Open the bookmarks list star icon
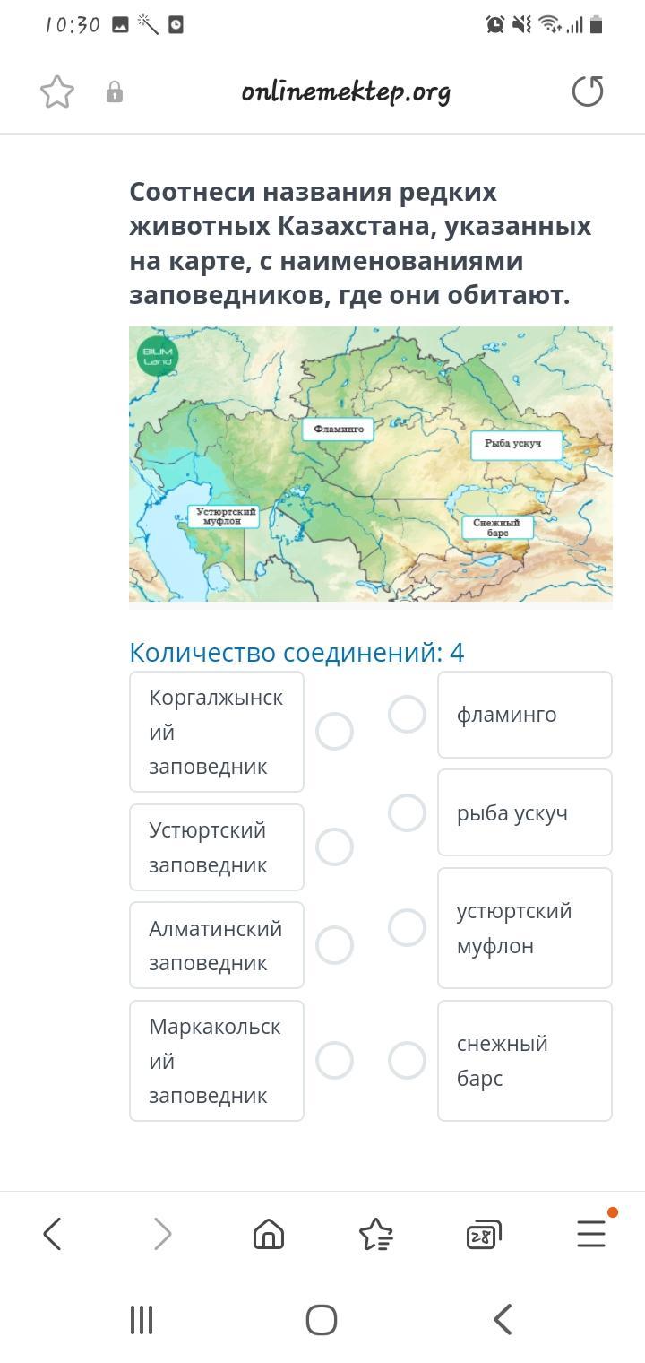The image size is (645, 1363). pos(375,1234)
